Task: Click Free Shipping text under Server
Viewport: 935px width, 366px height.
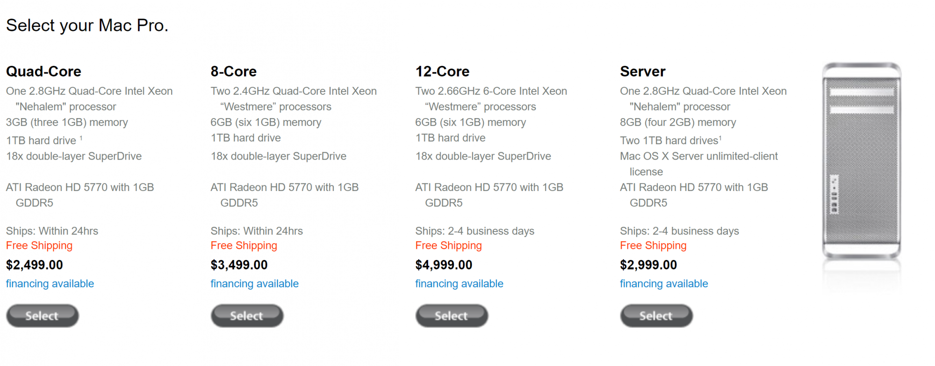Action: coord(654,246)
